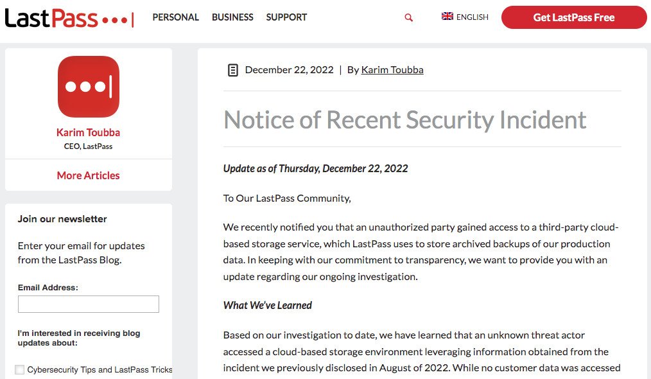Image resolution: width=651 pixels, height=379 pixels.
Task: Click the LastPass logo in header
Action: (69, 18)
